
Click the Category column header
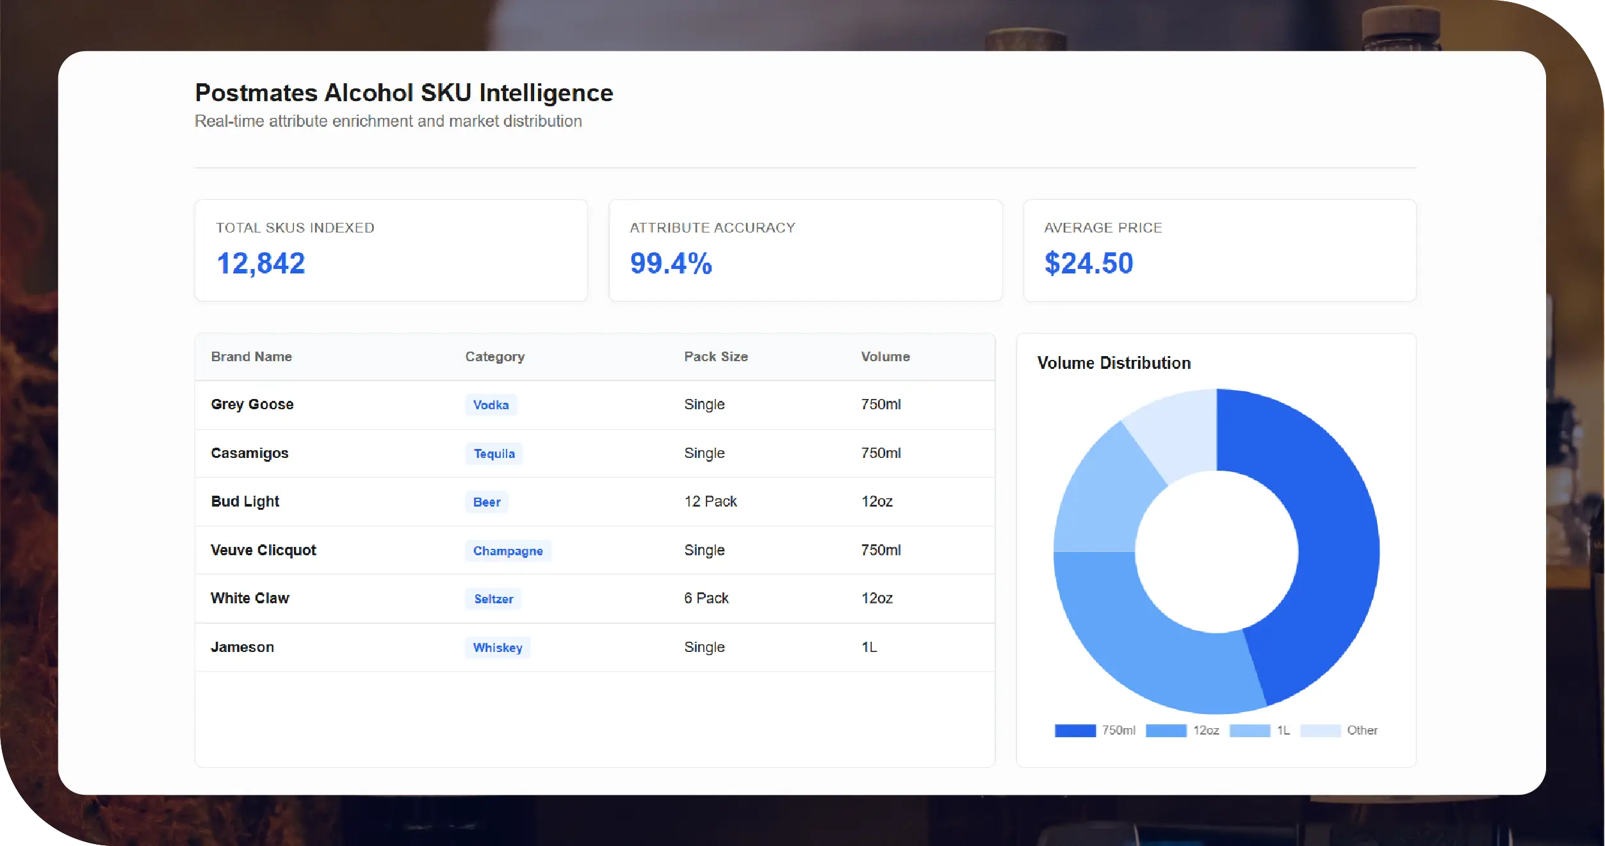tap(494, 357)
